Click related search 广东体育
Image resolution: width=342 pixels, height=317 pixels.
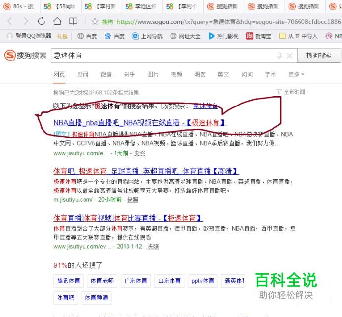[136, 281]
